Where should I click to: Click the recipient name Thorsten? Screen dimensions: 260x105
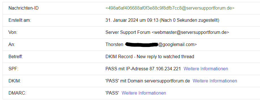[114, 45]
